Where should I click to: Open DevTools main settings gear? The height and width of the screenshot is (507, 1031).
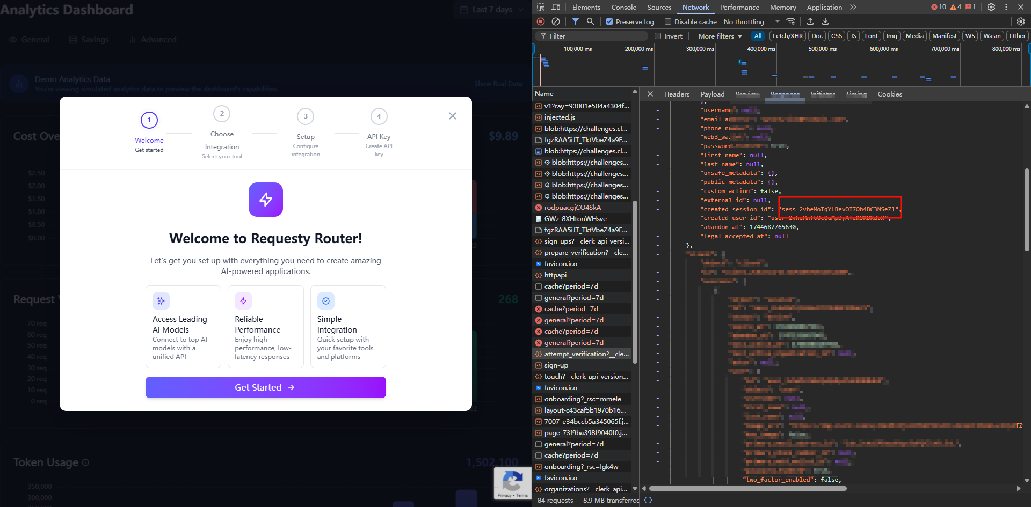coord(991,7)
